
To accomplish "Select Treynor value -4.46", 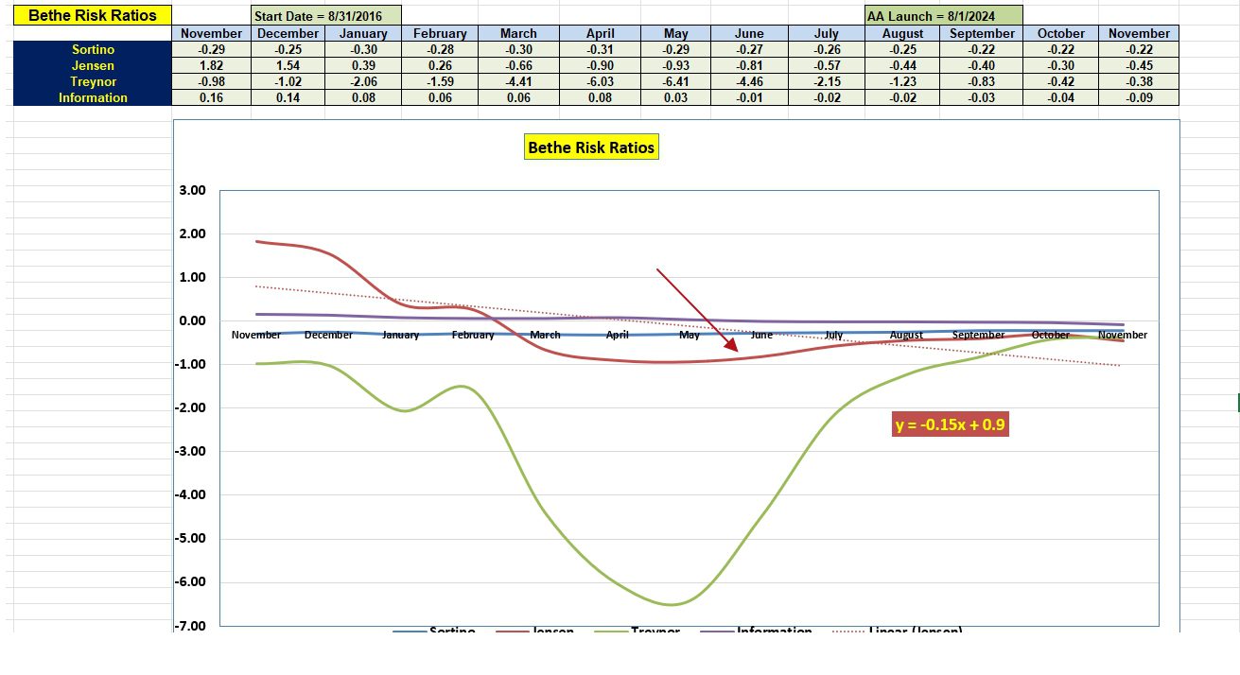I will point(749,81).
